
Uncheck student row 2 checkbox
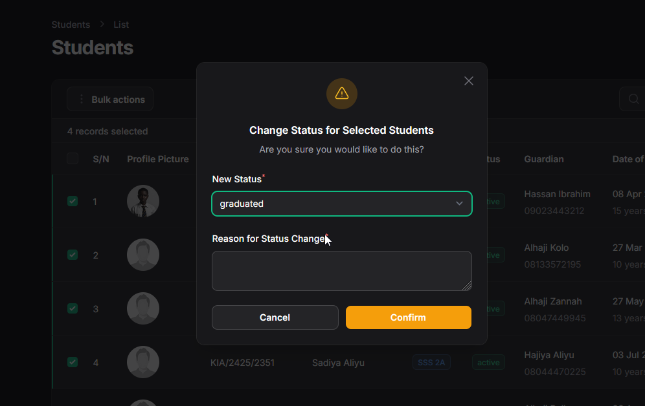pyautogui.click(x=73, y=255)
